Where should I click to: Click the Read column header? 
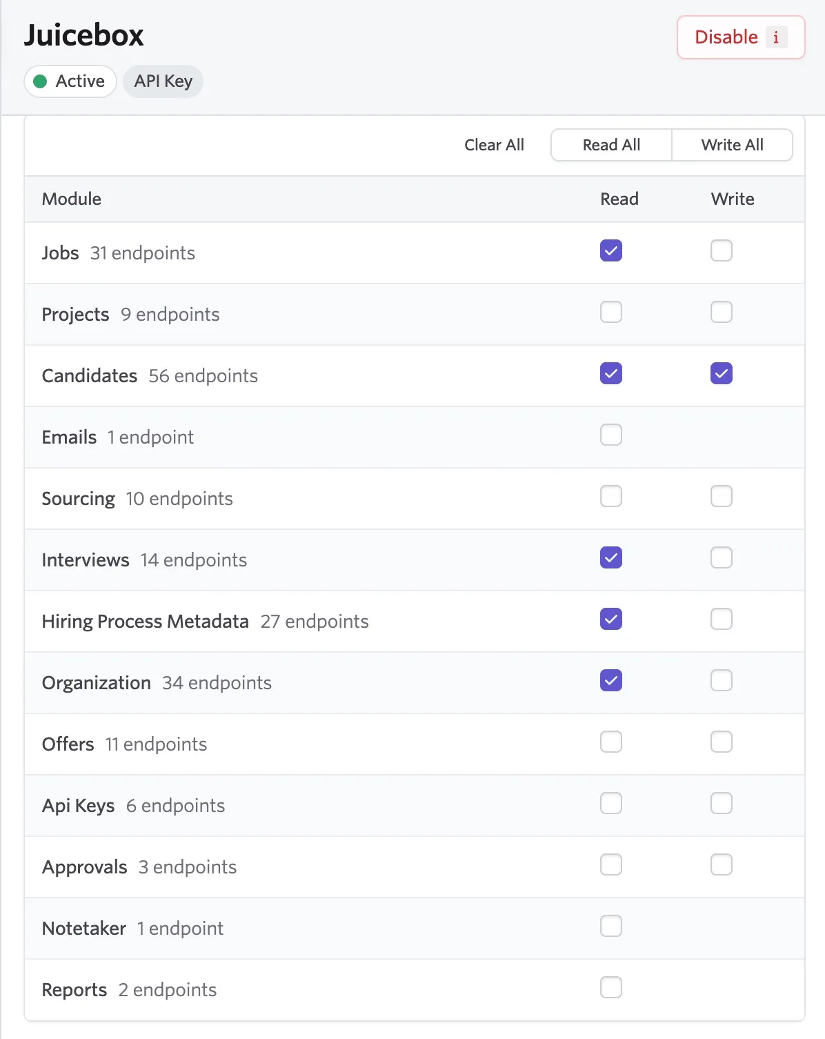click(619, 199)
